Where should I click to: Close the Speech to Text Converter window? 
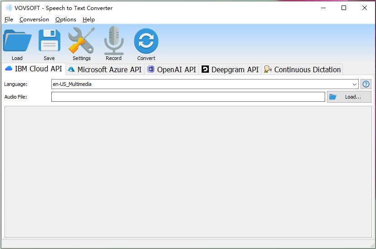[x=365, y=8]
